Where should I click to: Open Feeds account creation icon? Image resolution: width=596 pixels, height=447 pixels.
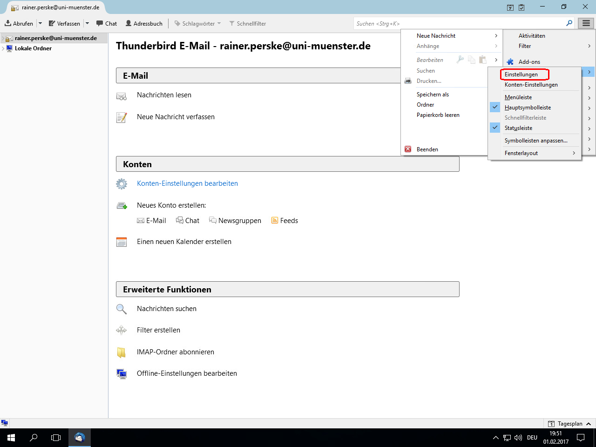pos(275,221)
